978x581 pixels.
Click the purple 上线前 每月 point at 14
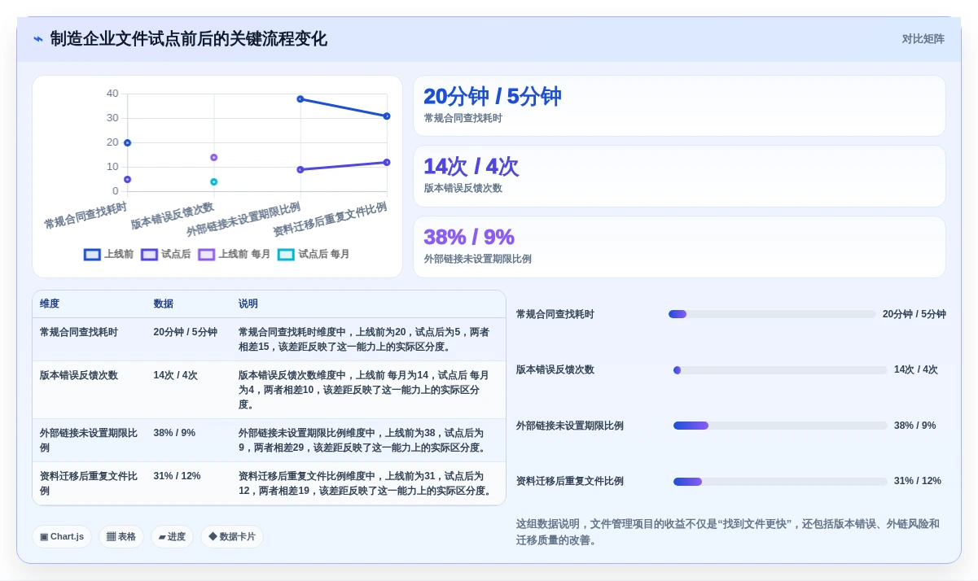[214, 158]
